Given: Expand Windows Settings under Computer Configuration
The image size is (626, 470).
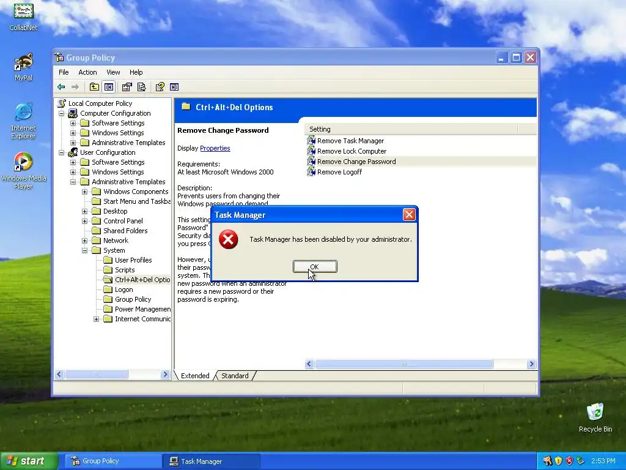Looking at the screenshot, I should click(73, 133).
